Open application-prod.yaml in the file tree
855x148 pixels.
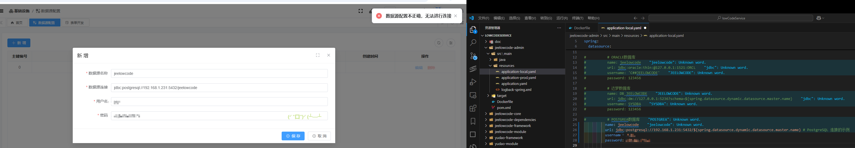coord(518,78)
